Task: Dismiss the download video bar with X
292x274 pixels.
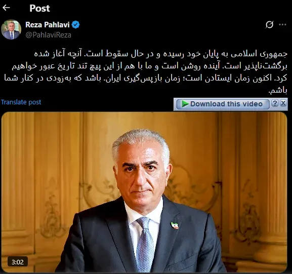Action: point(283,103)
